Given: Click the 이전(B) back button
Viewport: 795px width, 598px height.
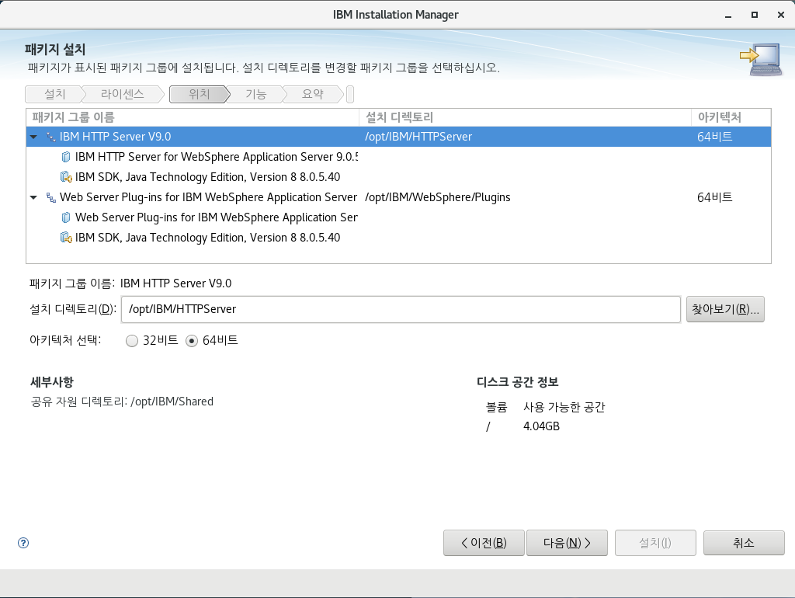Looking at the screenshot, I should (x=484, y=543).
